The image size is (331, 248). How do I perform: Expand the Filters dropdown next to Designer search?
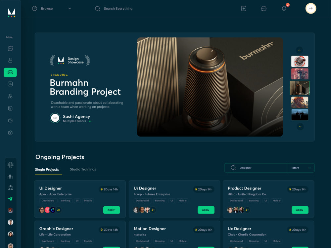[x=301, y=168]
